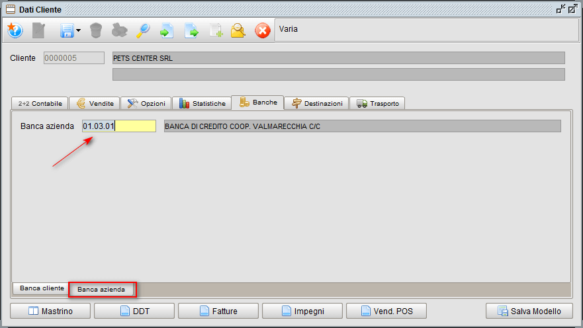Viewport: 583px width, 328px height.
Task: Click the document import green arrow icon
Action: coord(167,30)
